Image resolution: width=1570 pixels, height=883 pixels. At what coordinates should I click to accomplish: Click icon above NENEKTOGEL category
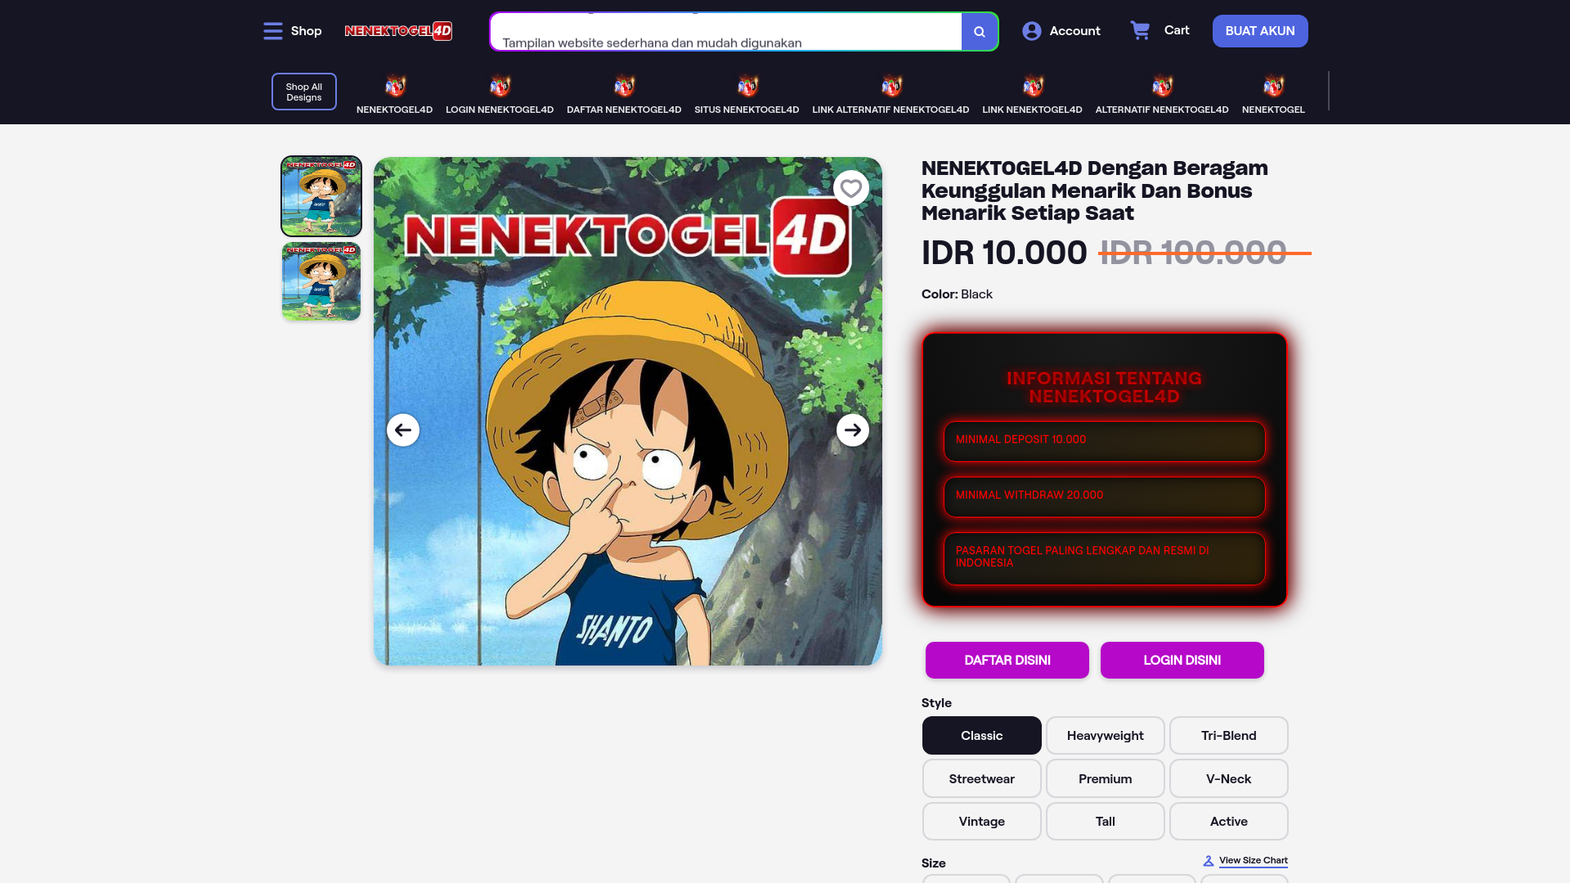[1273, 86]
